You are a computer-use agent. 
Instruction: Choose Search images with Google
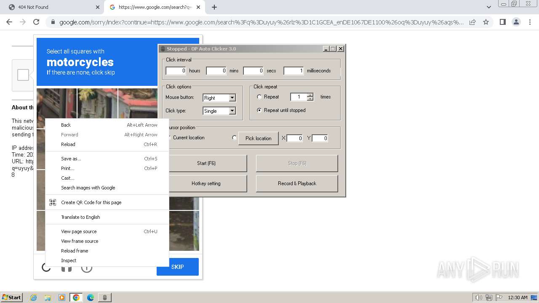pos(107,188)
